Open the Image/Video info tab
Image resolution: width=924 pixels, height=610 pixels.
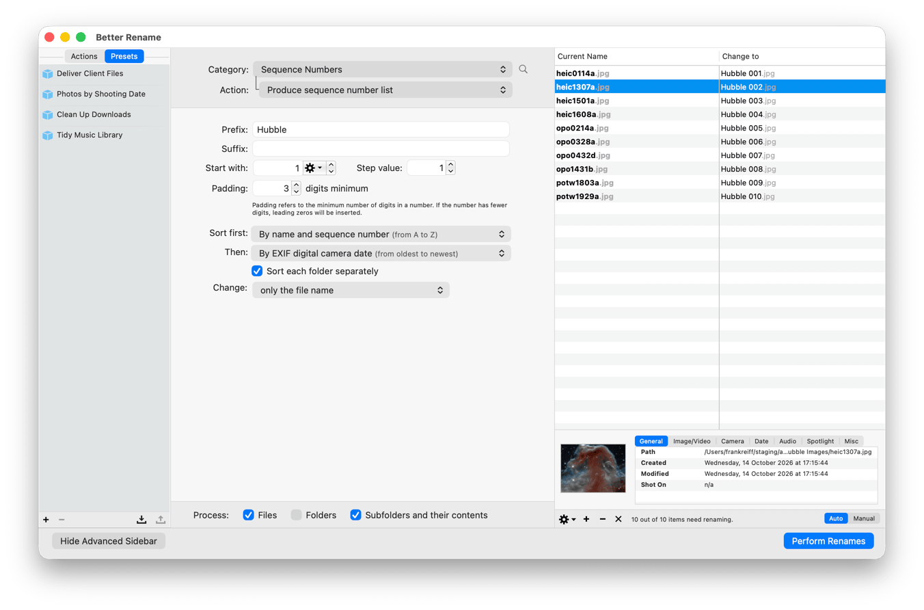click(x=692, y=441)
